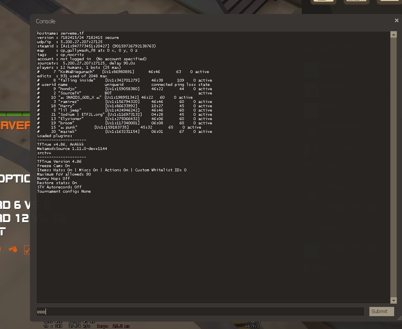The image size is (402, 329).
Task: Click the Console title bar text
Action: tap(45, 21)
